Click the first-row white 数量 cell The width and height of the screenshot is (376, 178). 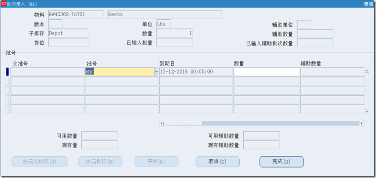click(266, 72)
